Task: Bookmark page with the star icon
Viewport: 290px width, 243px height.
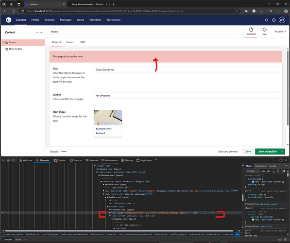Action: point(237,11)
